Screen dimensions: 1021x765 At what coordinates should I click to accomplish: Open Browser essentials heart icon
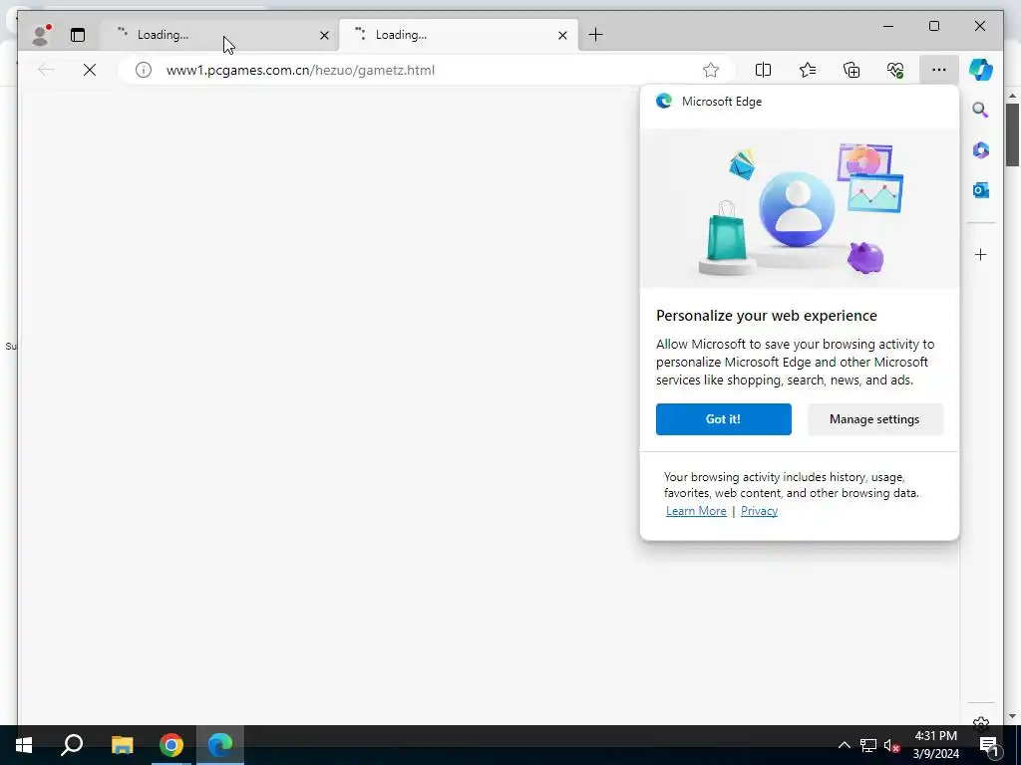(x=895, y=70)
